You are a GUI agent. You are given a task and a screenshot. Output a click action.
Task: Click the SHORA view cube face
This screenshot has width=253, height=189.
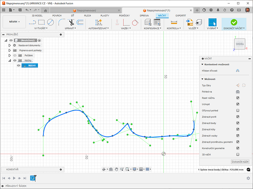[x=240, y=44]
